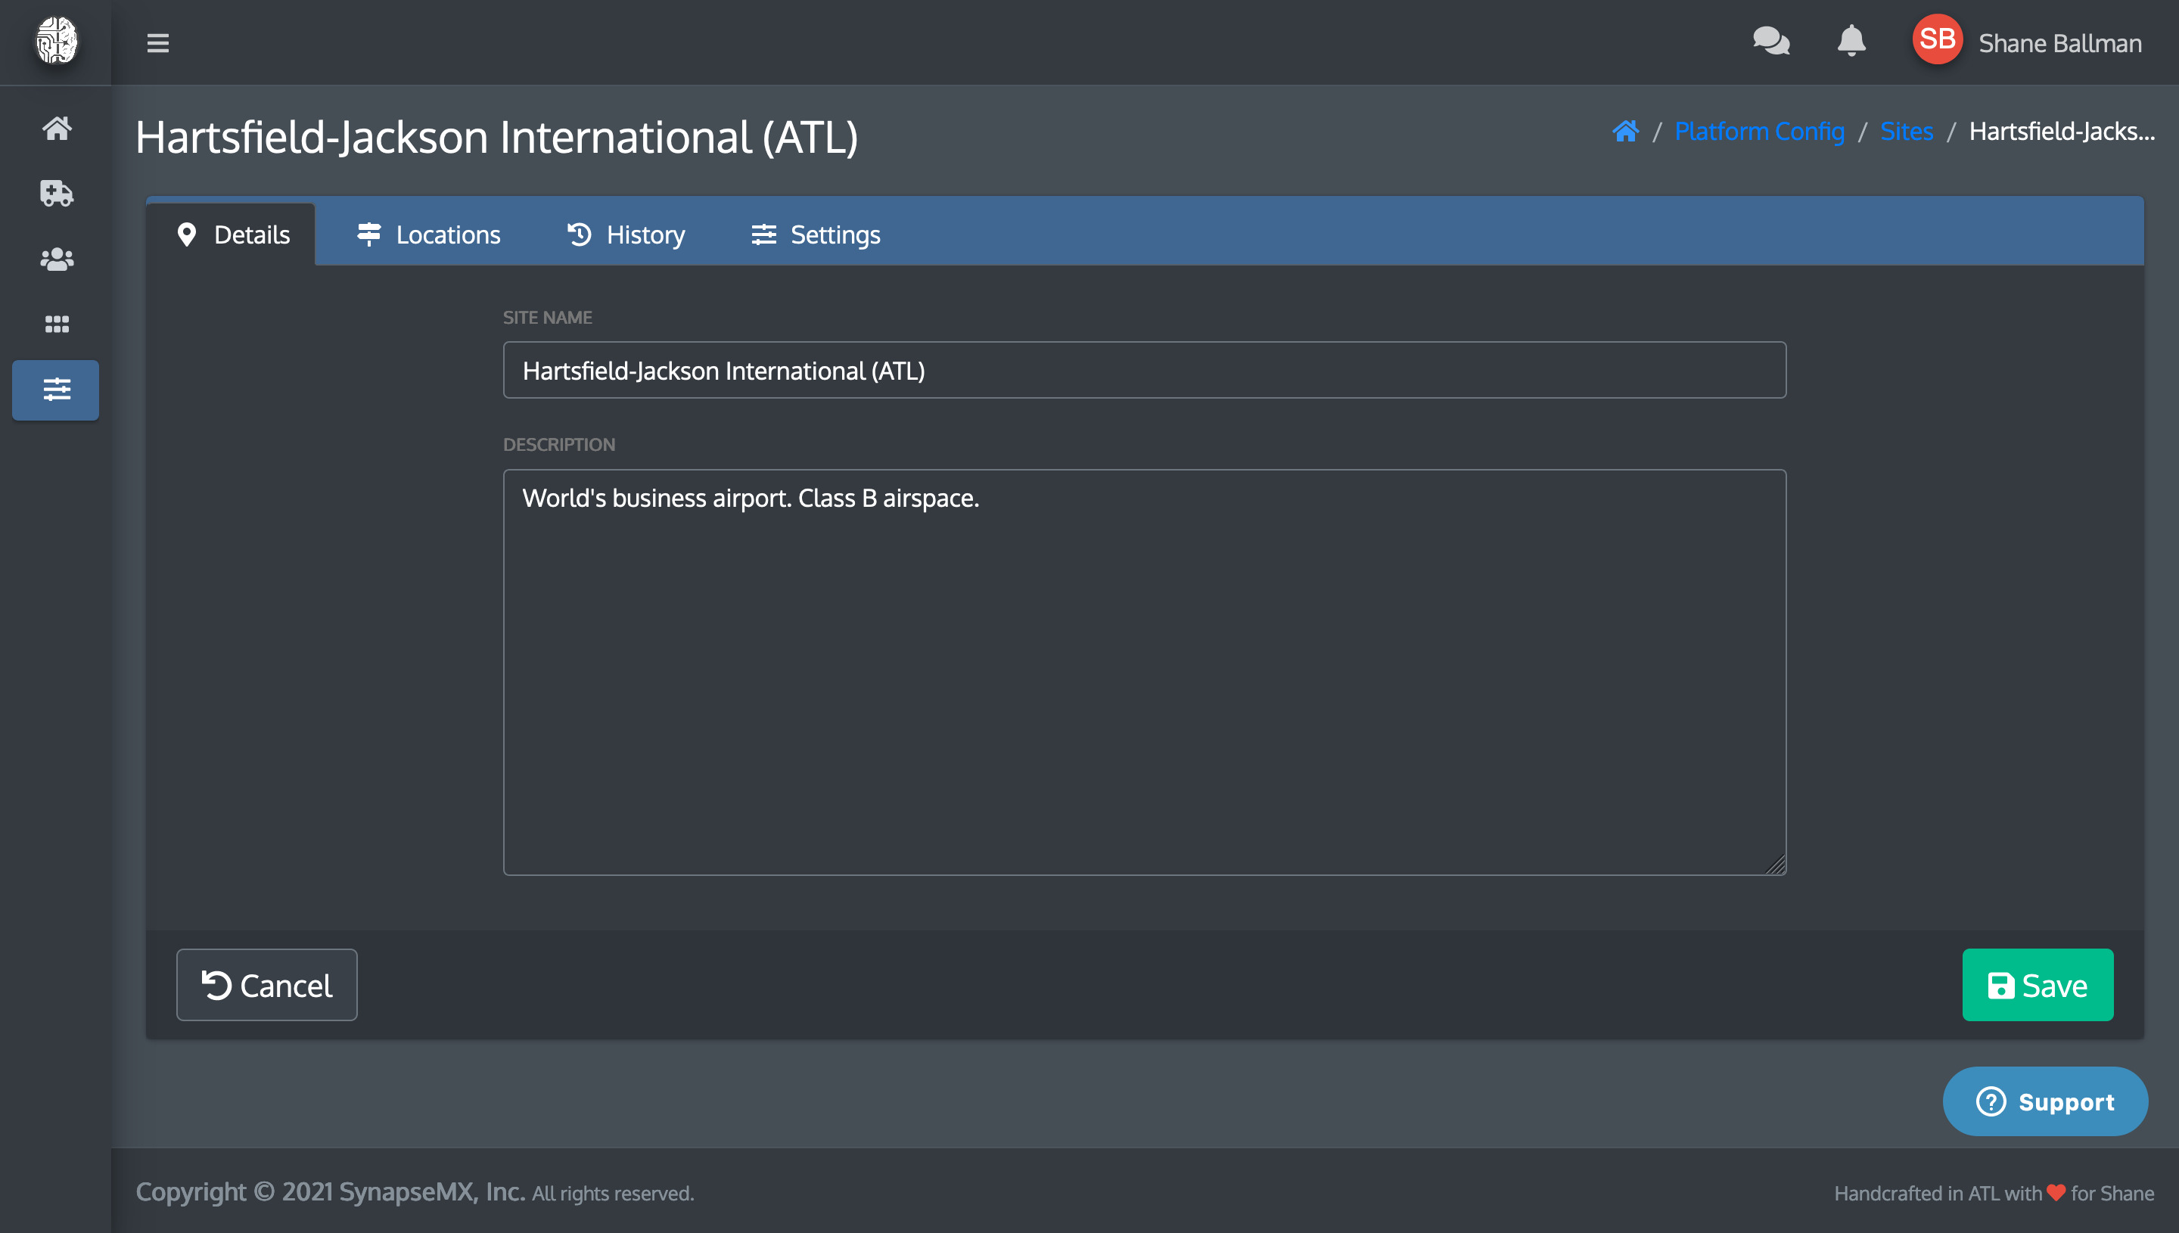Click the SB user avatar
Viewport: 2179px width, 1233px height.
(x=1937, y=39)
